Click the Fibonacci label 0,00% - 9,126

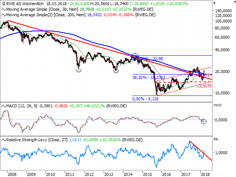point(145,99)
